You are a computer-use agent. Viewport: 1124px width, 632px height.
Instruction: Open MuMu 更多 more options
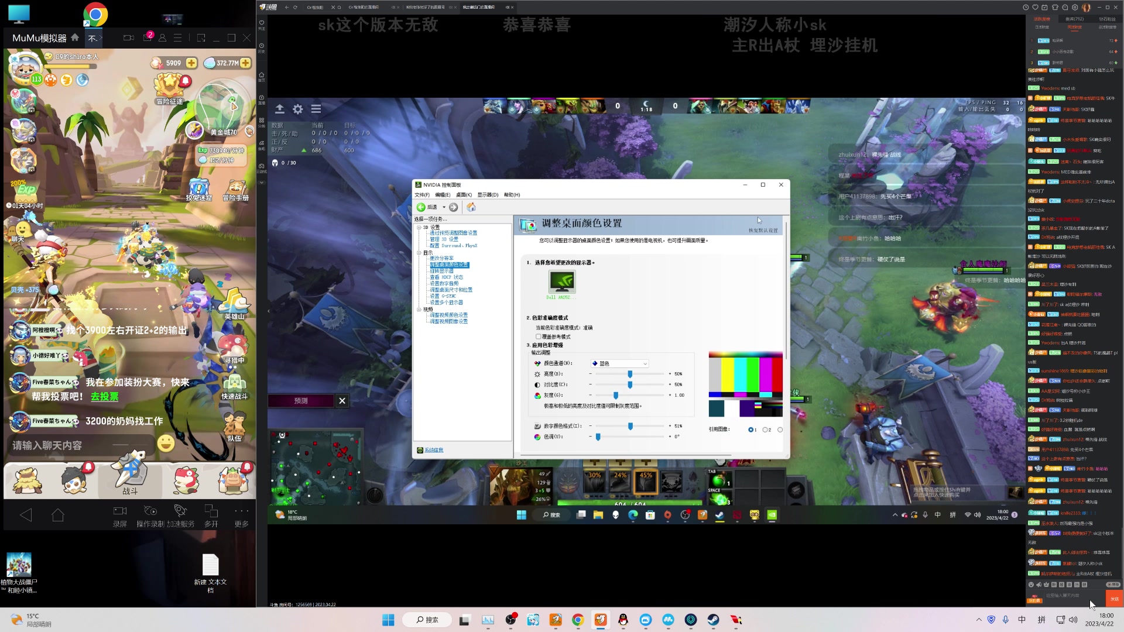[x=241, y=516]
